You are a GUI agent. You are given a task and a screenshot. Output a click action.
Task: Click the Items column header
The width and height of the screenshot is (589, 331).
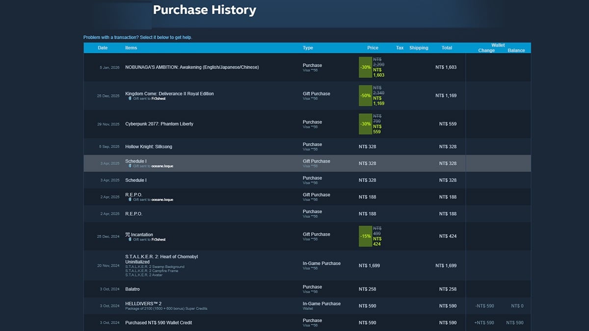[131, 48]
